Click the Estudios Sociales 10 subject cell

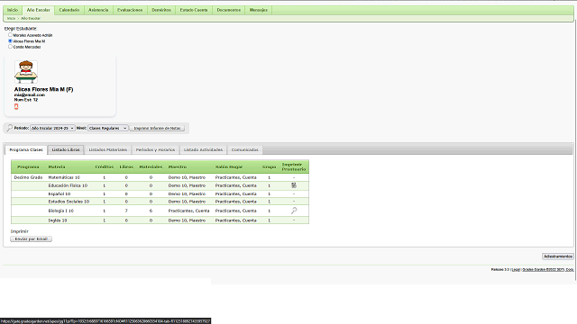(69, 202)
